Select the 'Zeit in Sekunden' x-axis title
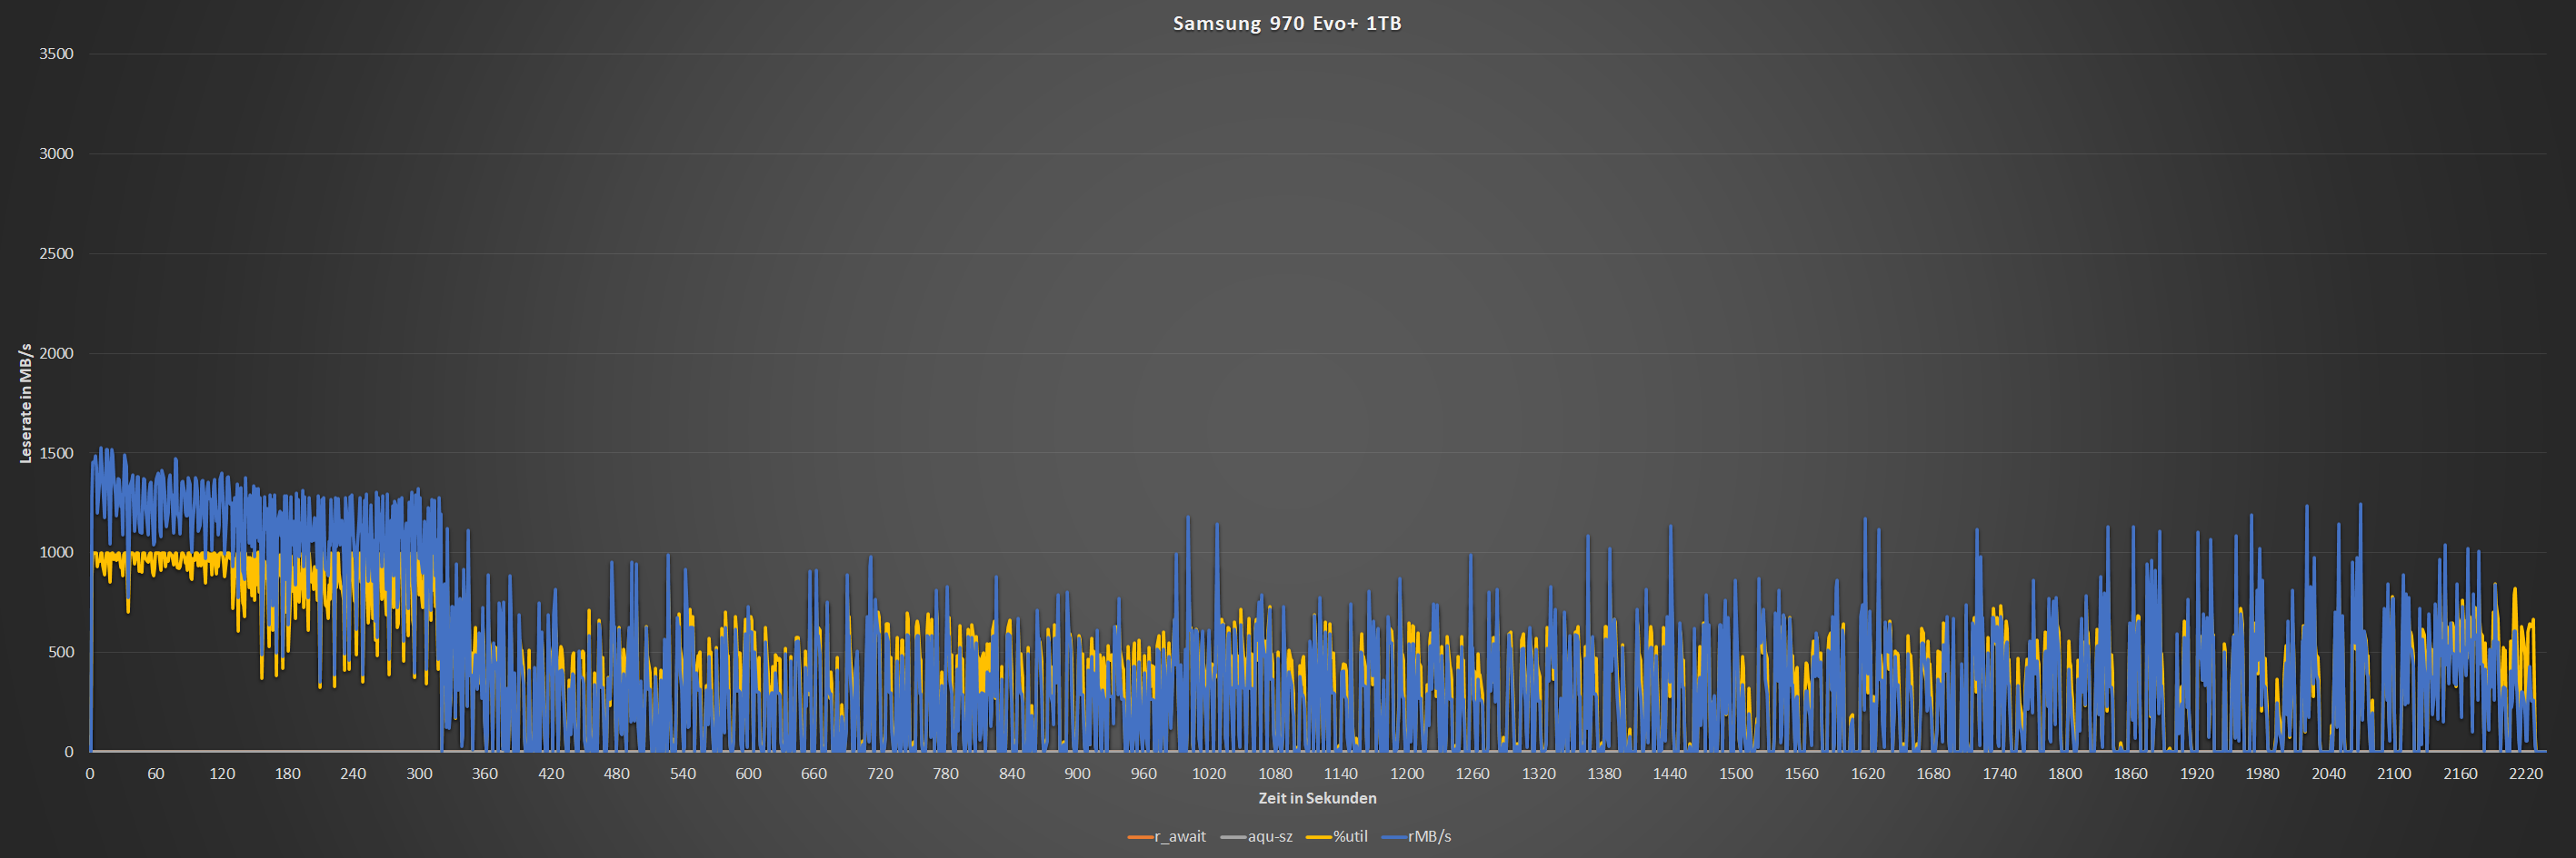 1317,798
